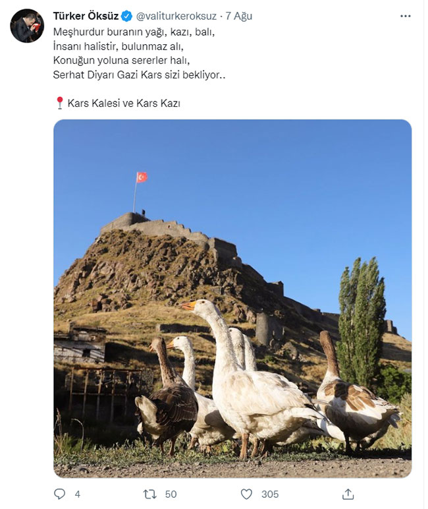Click the red pin emoji before Kars Kalesi
The width and height of the screenshot is (428, 509).
60,103
